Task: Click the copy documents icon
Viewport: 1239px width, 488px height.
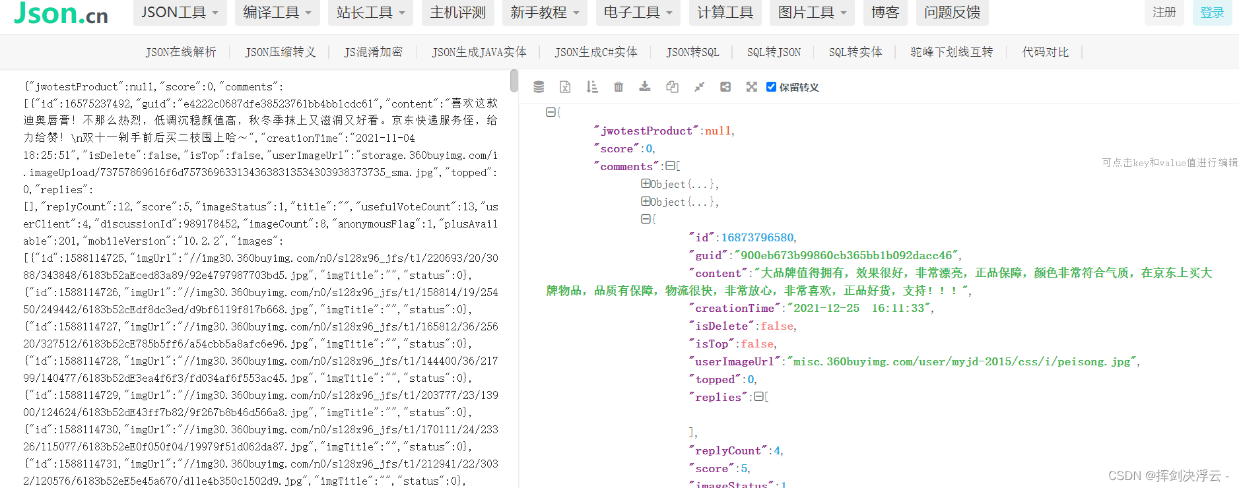Action: click(x=672, y=86)
